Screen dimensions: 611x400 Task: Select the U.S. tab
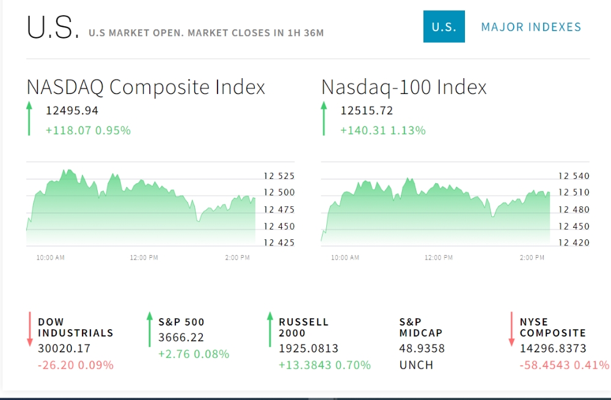(444, 27)
